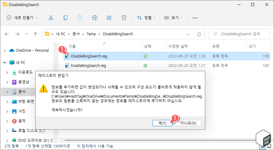The image size is (274, 150).
Task: Click DisableBingSearch in address breadcrumb
Action: click(x=118, y=34)
